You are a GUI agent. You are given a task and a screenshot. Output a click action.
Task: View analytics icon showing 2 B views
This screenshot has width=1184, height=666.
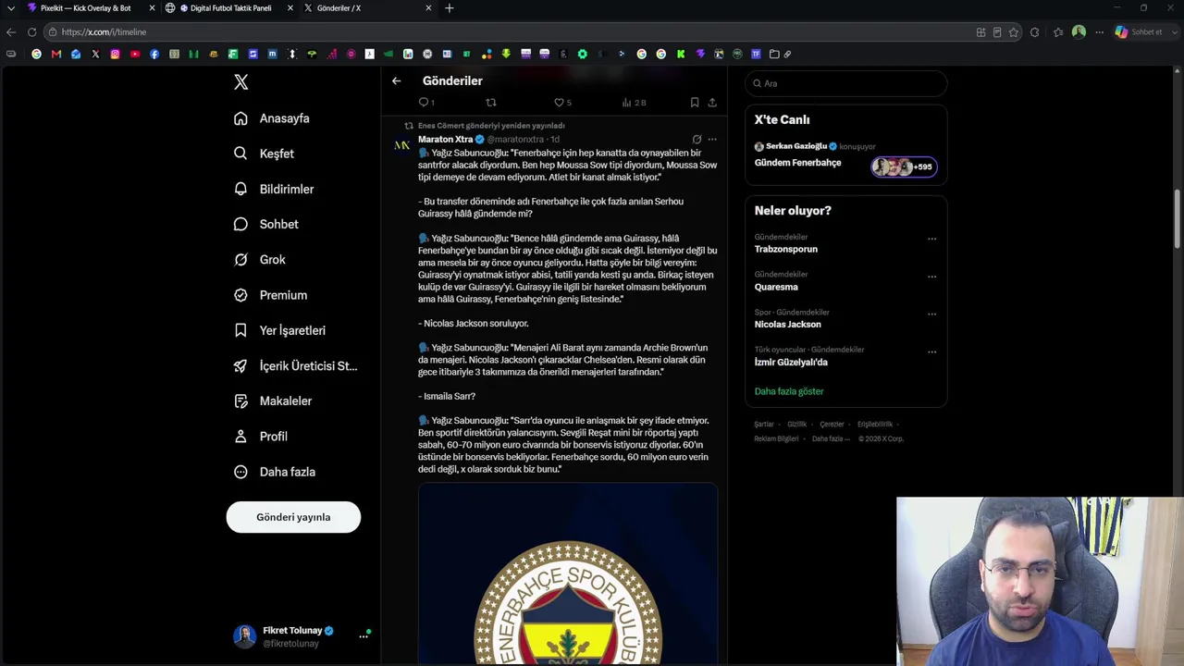[x=626, y=102]
